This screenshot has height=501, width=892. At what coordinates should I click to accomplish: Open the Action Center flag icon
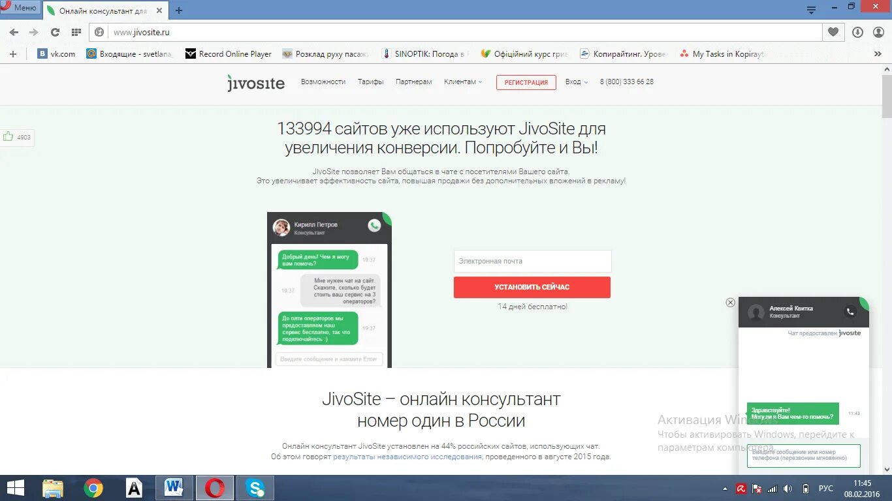click(x=757, y=488)
